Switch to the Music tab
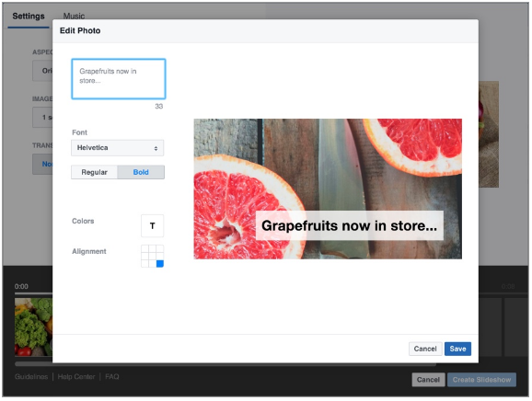The image size is (532, 401). [x=74, y=16]
